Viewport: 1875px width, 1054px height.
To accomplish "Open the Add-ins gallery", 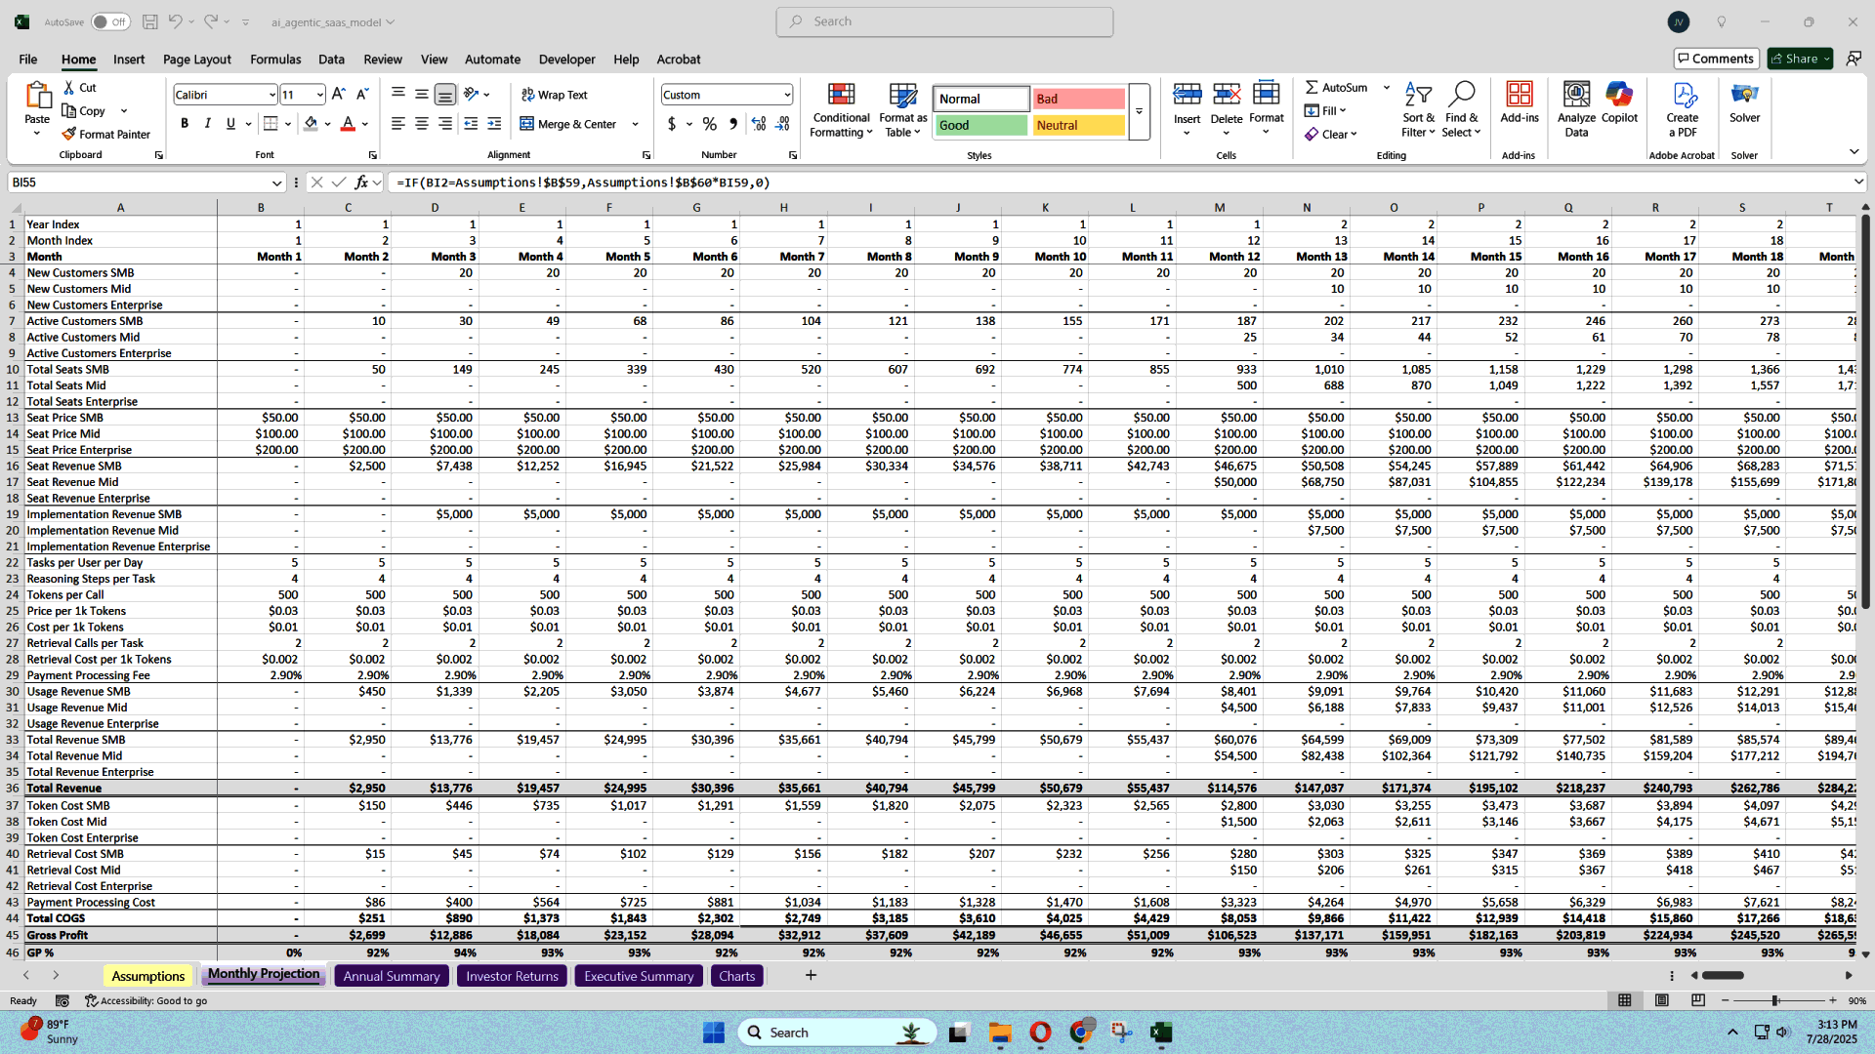I will pos(1519,103).
